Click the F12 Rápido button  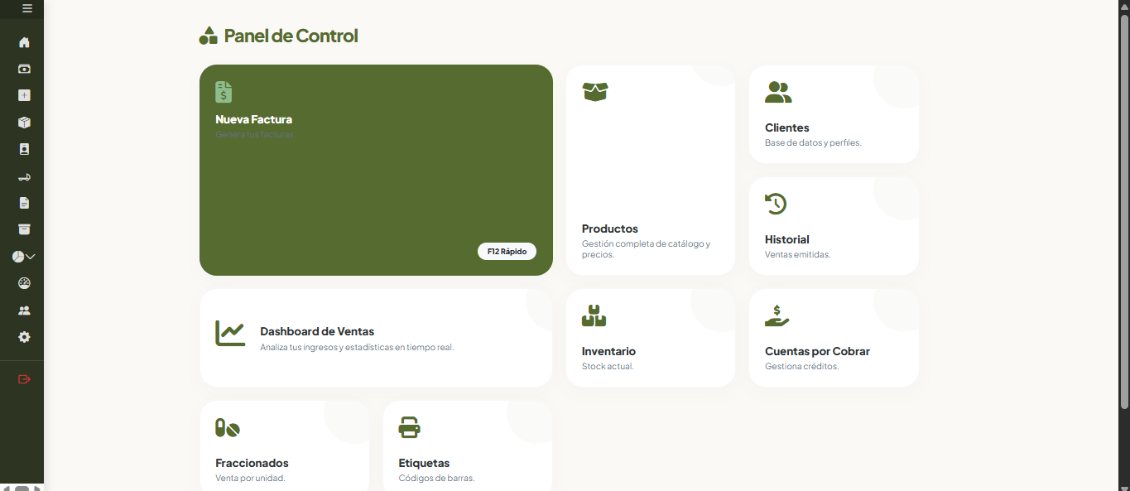pos(507,252)
